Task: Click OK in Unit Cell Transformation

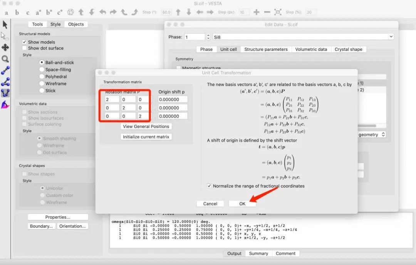Action: (x=242, y=203)
